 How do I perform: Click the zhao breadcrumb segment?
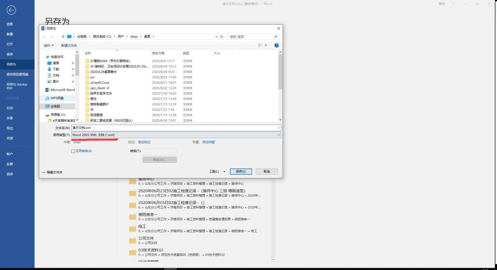point(134,37)
